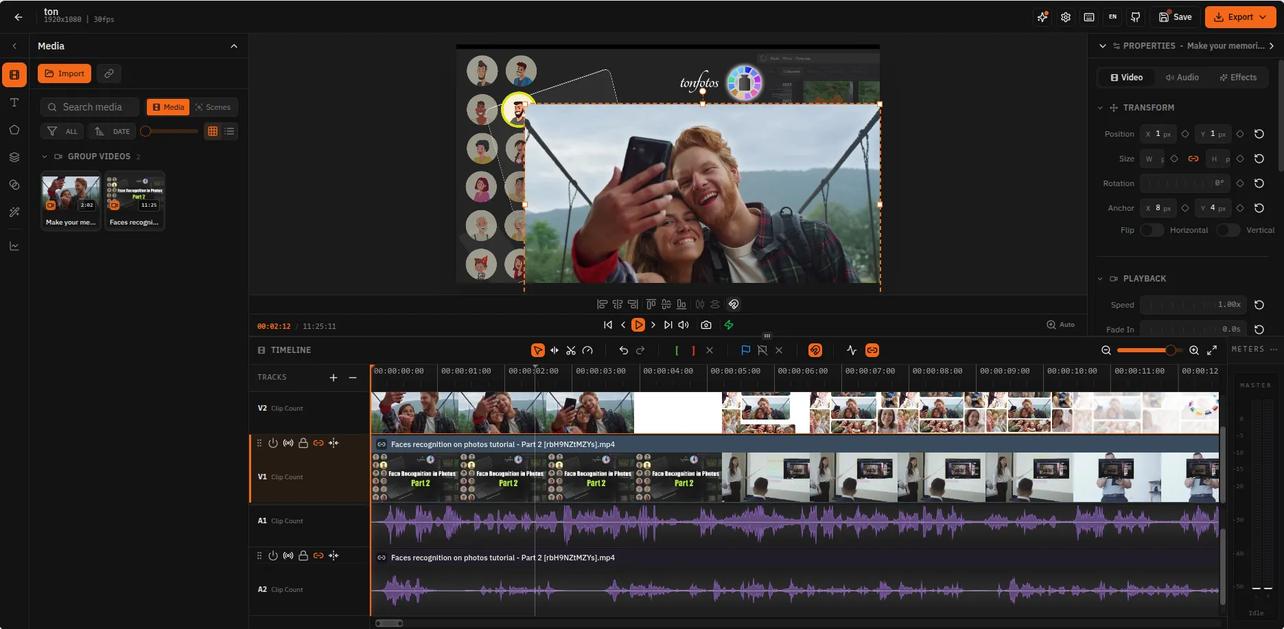This screenshot has height=629, width=1284.
Task: Collapse the PROPERTIES panel
Action: point(1103,46)
